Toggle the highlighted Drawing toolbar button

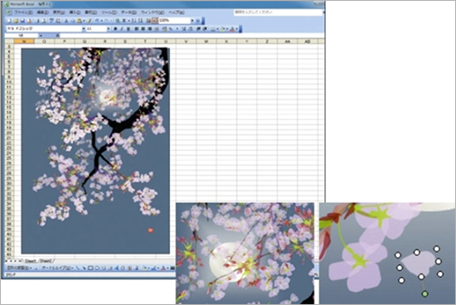click(155, 21)
